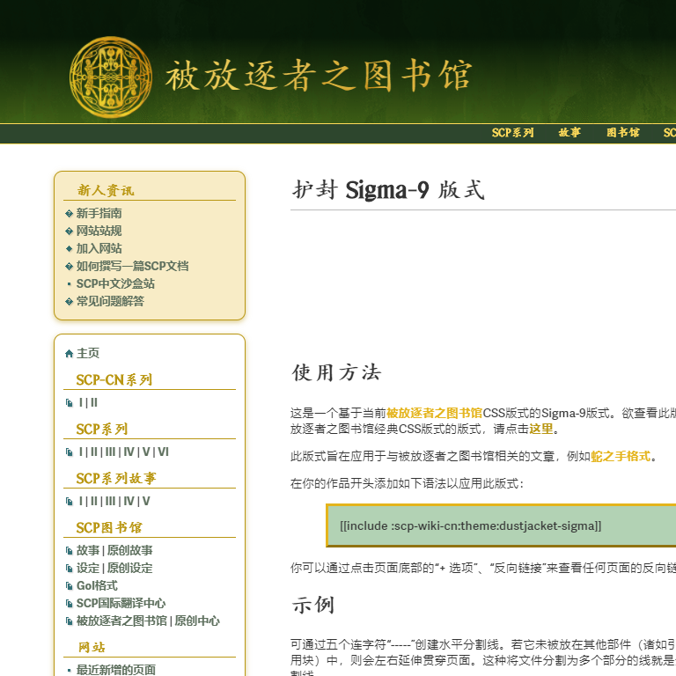Viewport: 676px width, 676px height.
Task: Open the SCP系列 menu in the top bar
Action: click(512, 133)
